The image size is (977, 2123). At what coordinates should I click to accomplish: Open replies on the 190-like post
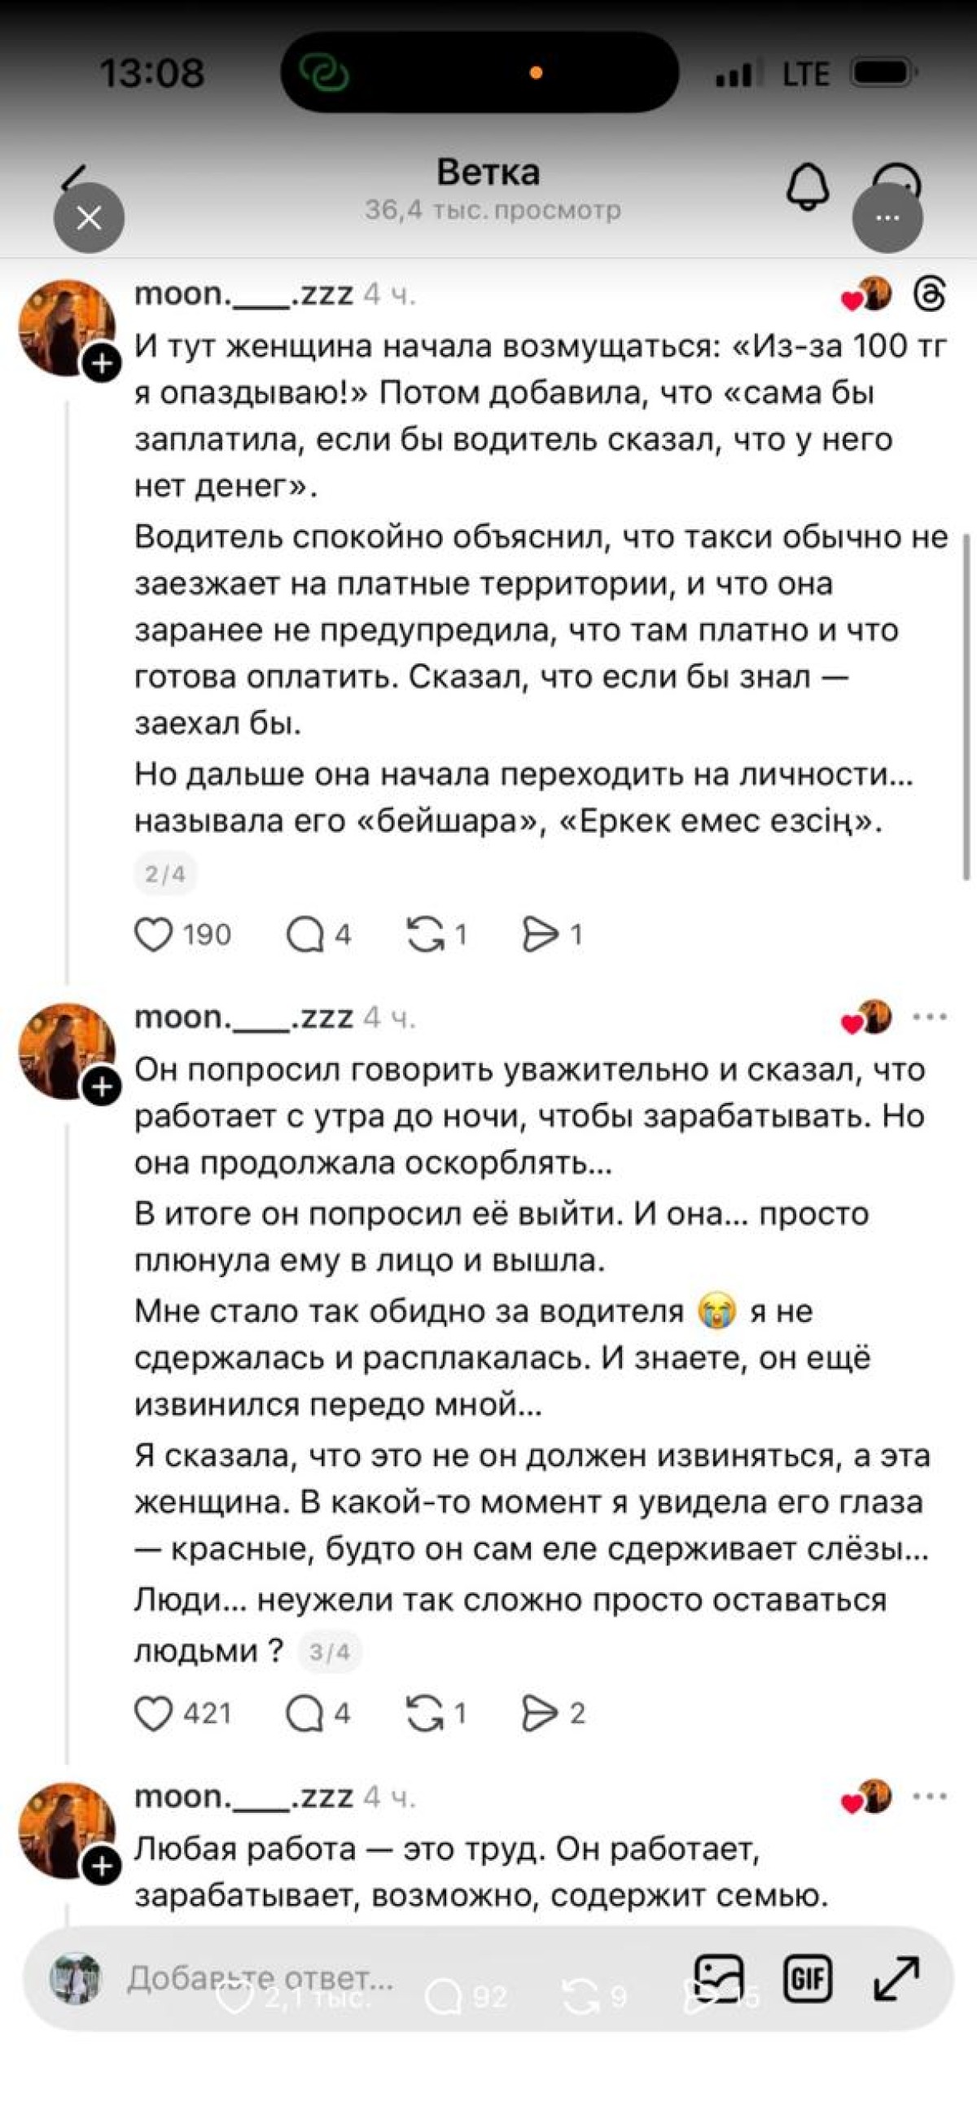coord(305,935)
